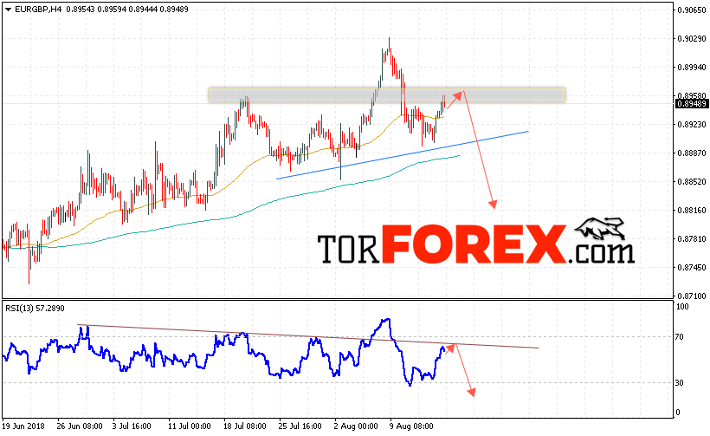Click the 26 Jun 08:00 time label
This screenshot has height=436, width=710.
point(80,426)
